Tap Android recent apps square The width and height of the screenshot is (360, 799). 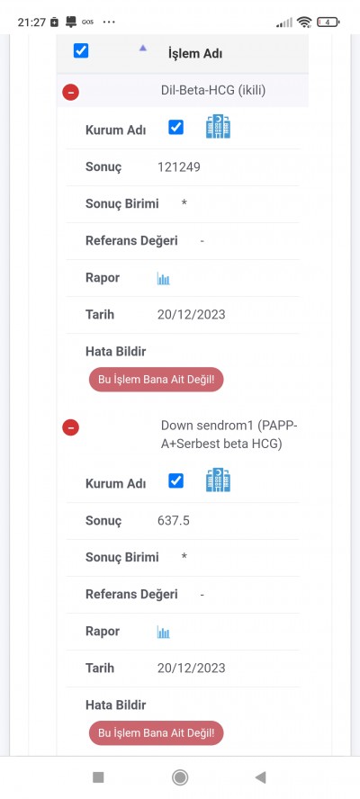[98, 777]
